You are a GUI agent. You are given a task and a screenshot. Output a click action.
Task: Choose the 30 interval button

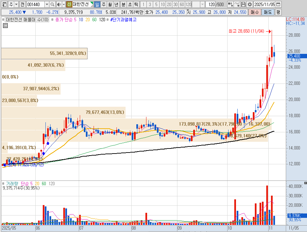point(175,4)
